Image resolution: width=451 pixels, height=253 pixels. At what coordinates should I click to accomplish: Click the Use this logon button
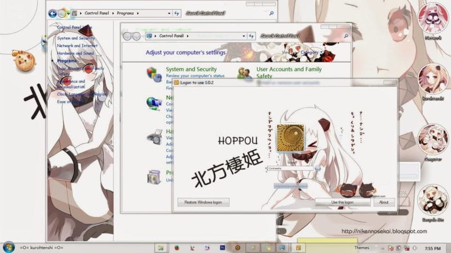[342, 202]
